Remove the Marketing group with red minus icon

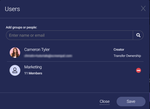(139, 70)
